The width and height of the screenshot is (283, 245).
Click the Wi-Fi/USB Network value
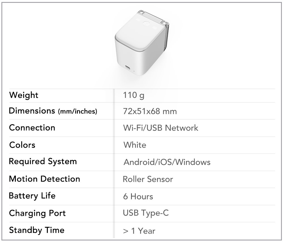pos(161,128)
